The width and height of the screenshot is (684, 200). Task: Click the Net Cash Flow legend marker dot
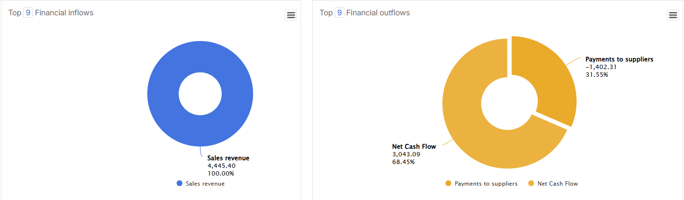tap(531, 184)
